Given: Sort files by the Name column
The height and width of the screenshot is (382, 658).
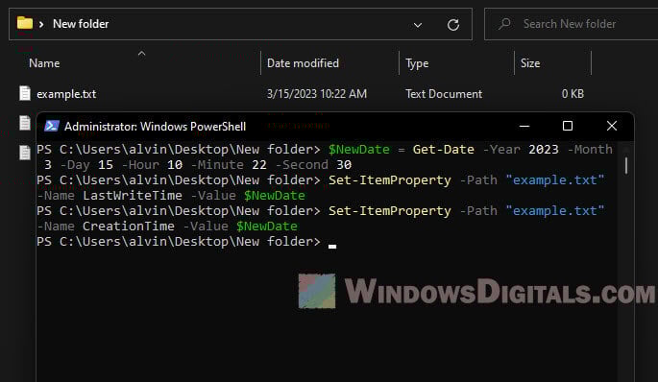Looking at the screenshot, I should click(x=44, y=63).
